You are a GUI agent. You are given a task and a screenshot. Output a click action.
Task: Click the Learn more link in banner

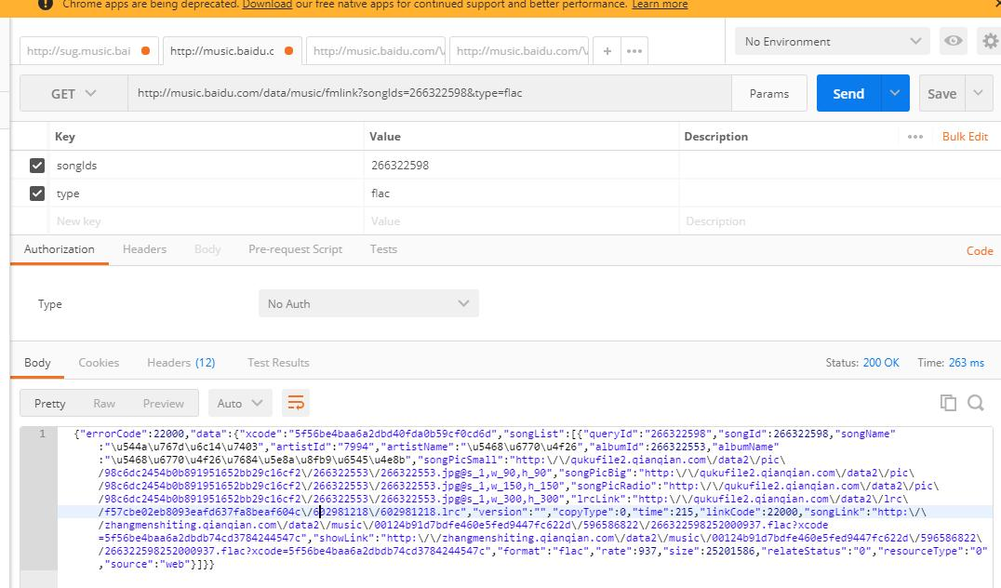click(x=660, y=5)
